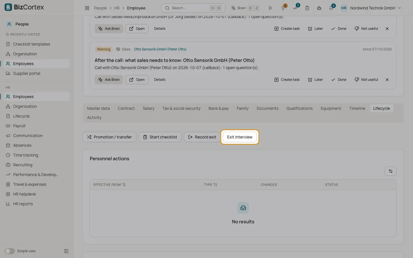Collapse the sidebar with the panel icon
The image size is (413, 258).
(x=66, y=251)
